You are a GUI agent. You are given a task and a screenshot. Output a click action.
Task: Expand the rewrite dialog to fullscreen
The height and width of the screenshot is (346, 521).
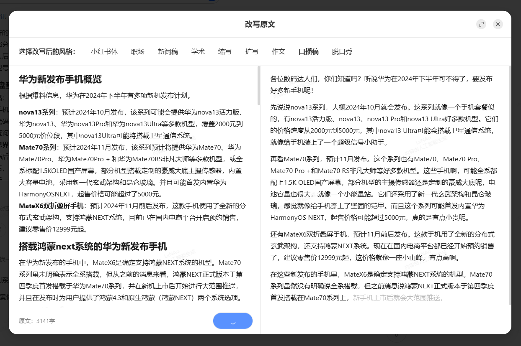point(481,24)
